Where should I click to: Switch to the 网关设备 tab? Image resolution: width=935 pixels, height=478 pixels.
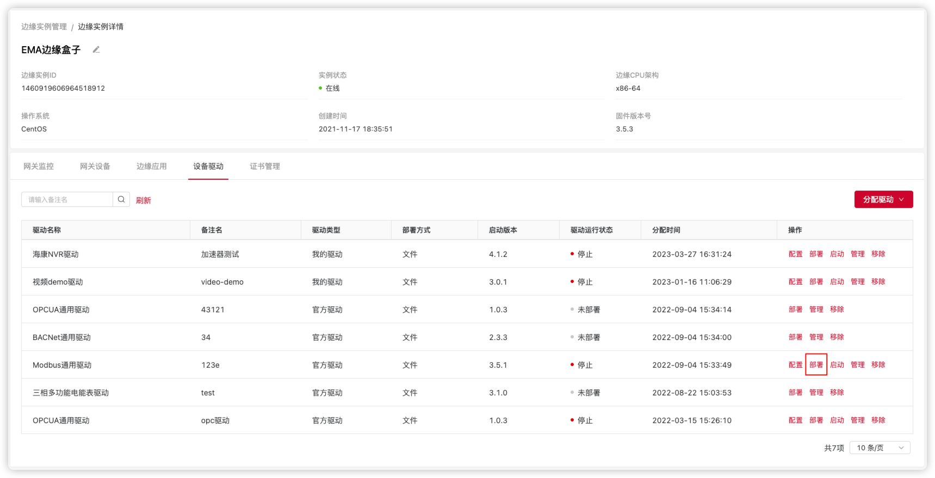pyautogui.click(x=95, y=166)
